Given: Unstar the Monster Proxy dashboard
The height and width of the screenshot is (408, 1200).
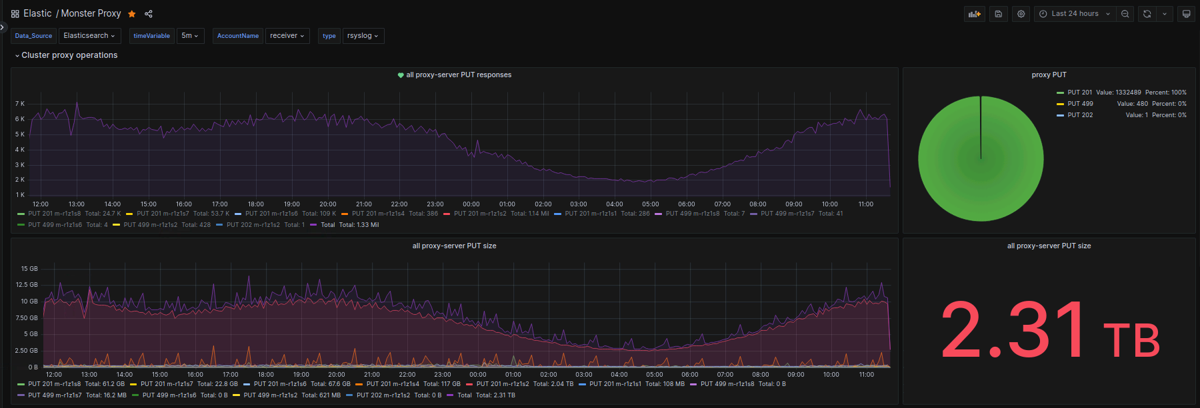Looking at the screenshot, I should coord(132,14).
